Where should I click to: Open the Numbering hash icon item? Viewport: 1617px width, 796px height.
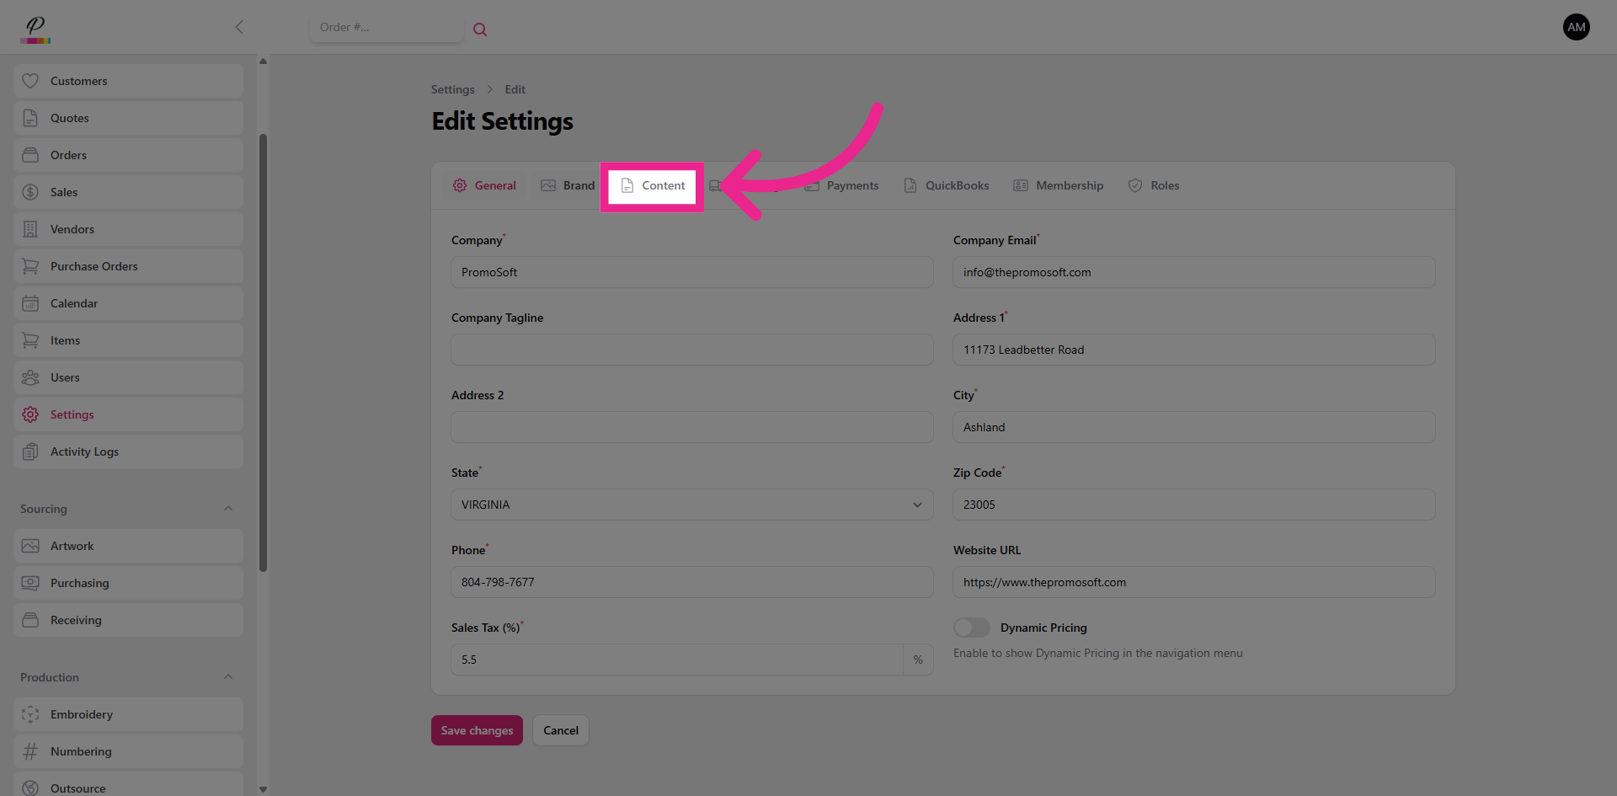pos(30,751)
